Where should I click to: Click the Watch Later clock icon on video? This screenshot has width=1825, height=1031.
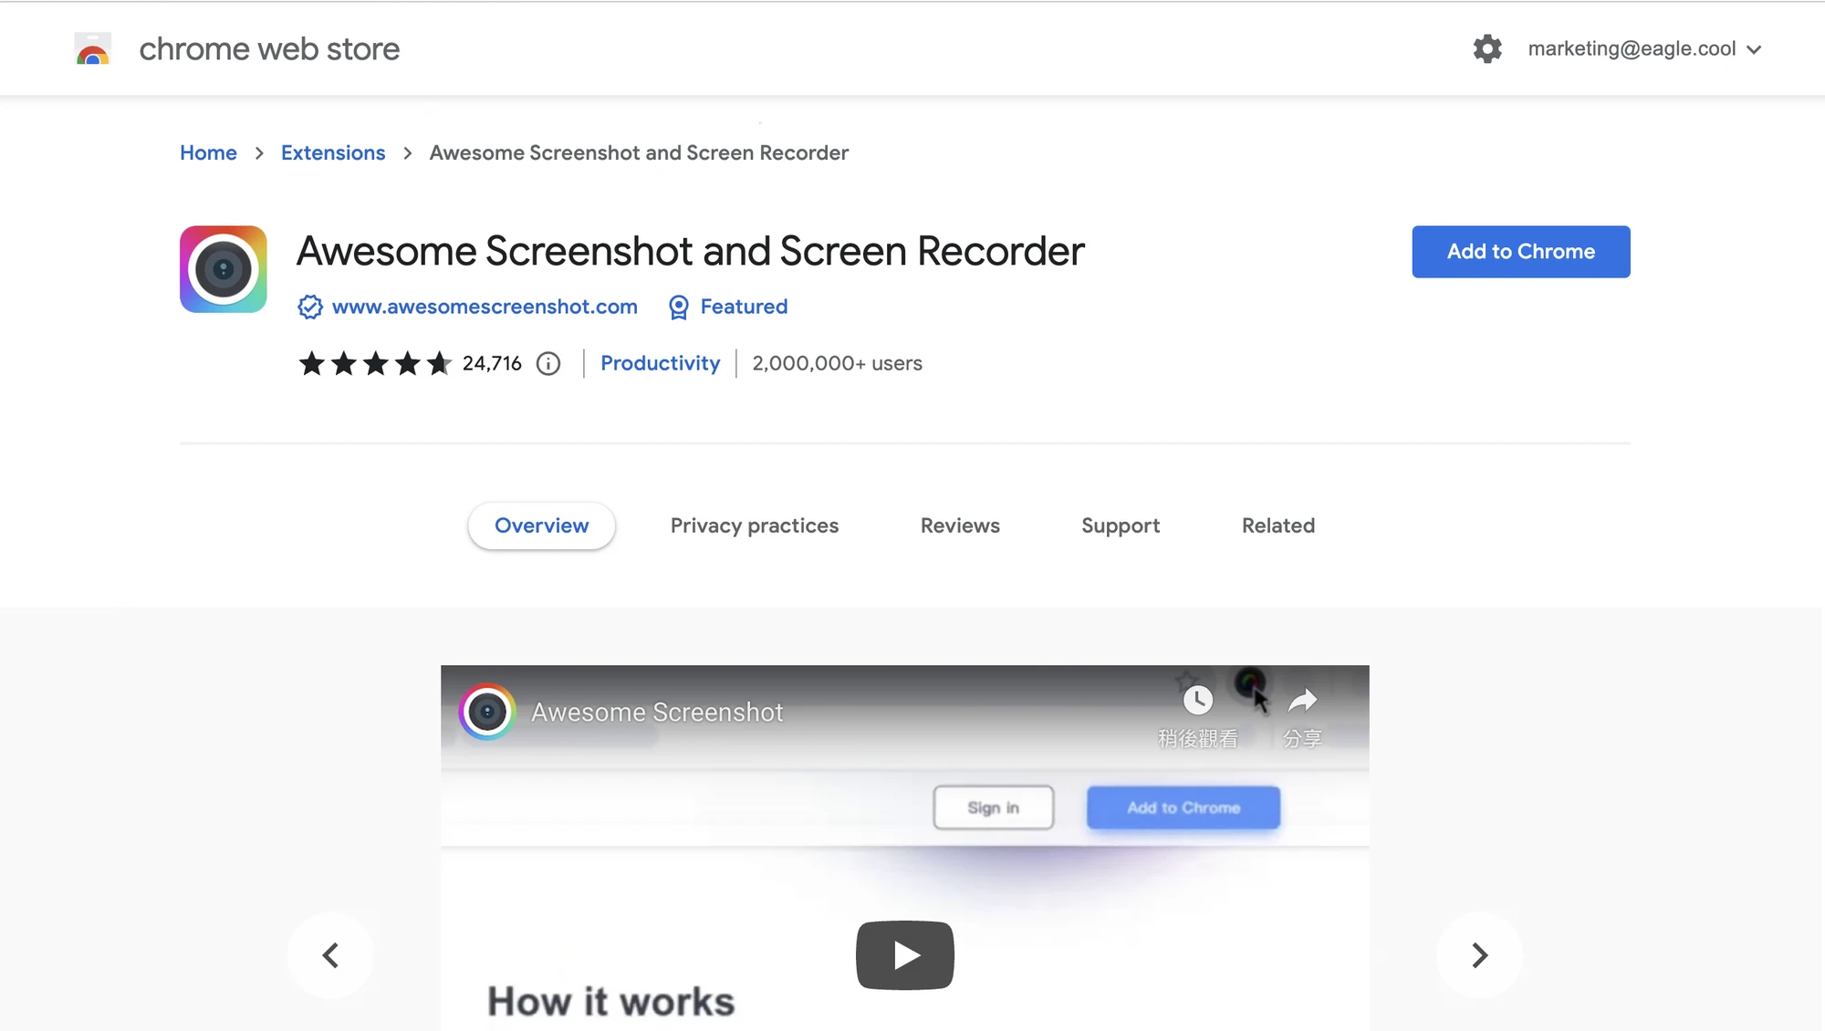pyautogui.click(x=1197, y=701)
